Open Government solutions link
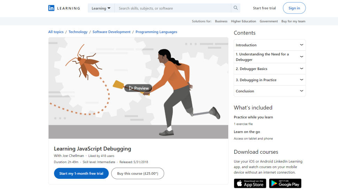Image resolution: width=338 pixels, height=190 pixels. pos(269,21)
